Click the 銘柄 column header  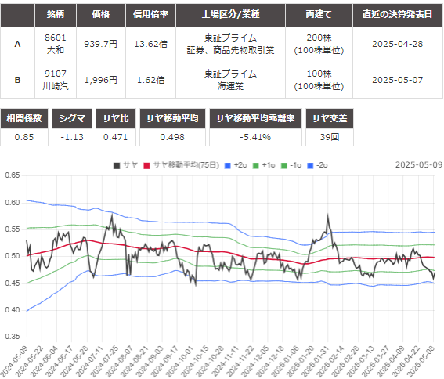click(56, 15)
